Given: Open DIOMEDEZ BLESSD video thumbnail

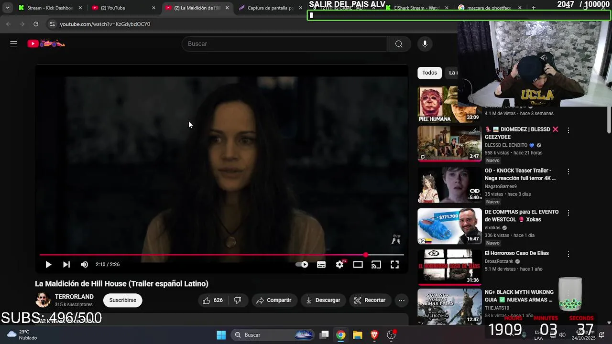Looking at the screenshot, I should [449, 143].
